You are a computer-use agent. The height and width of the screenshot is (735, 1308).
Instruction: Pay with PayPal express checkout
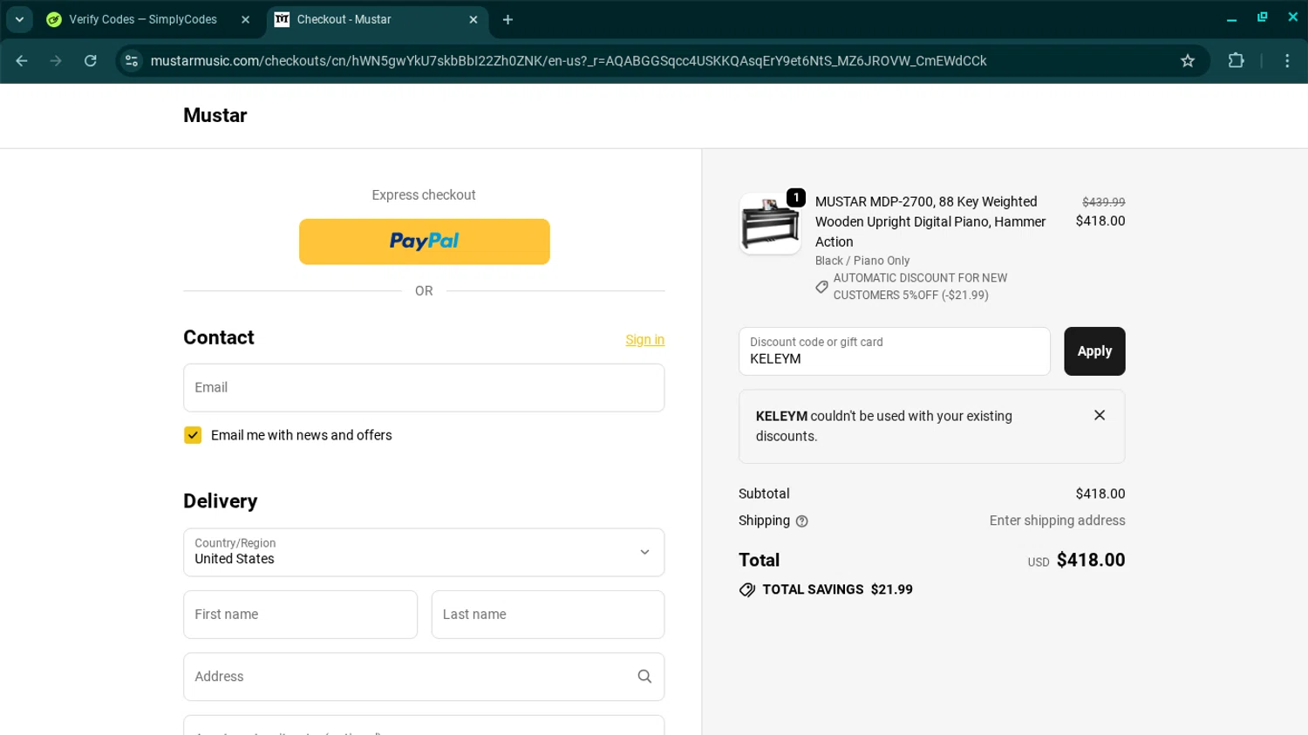click(425, 242)
